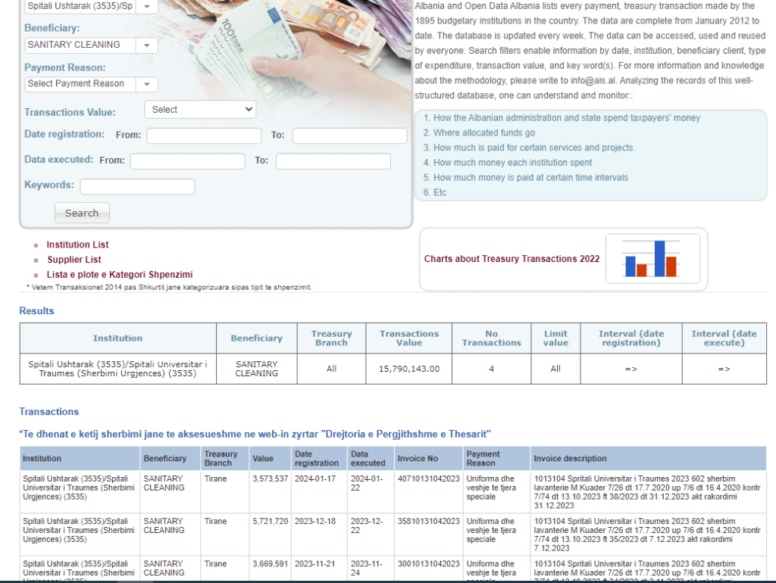Open the Institution dropdown arrow

[x=146, y=6]
